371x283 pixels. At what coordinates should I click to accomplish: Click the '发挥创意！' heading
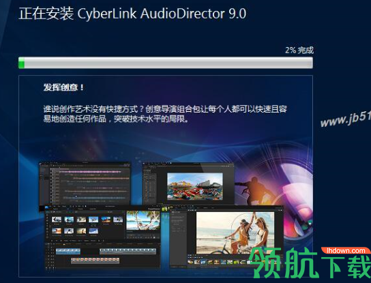tap(63, 87)
